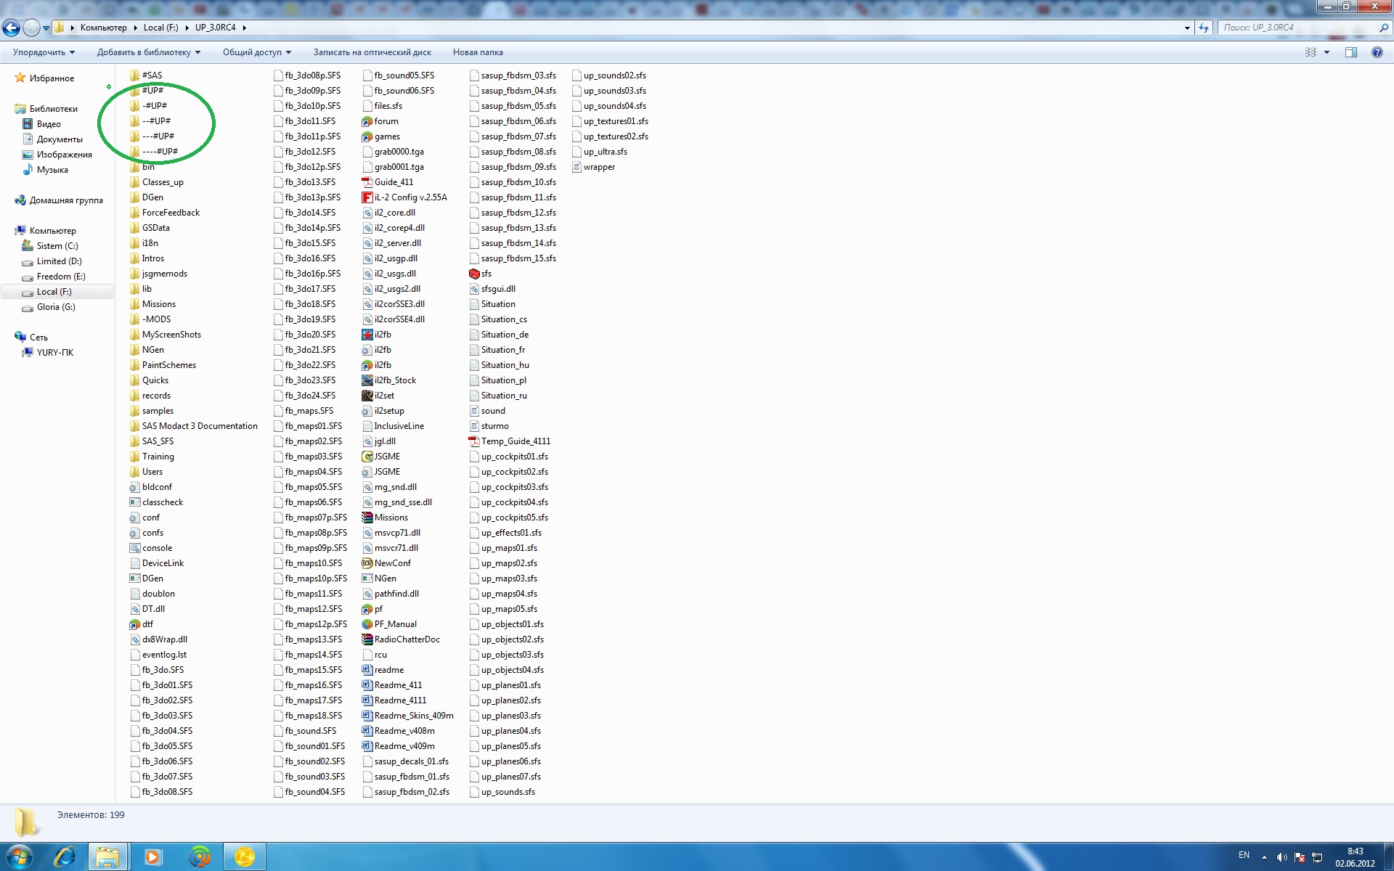The image size is (1394, 871).
Task: Select Limited (D:) drive in the sidebar
Action: (59, 261)
